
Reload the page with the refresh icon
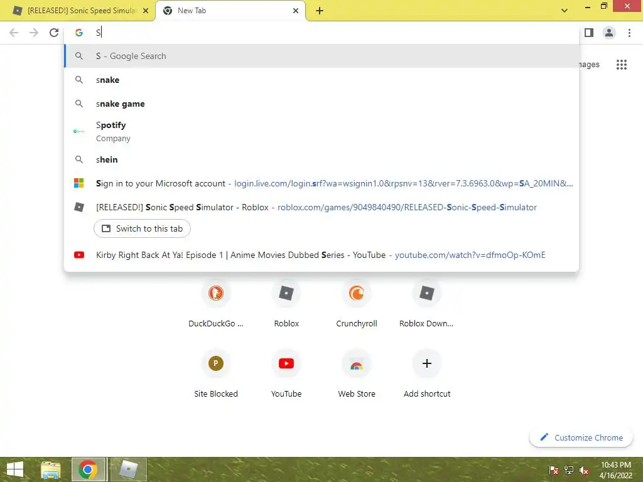pos(54,33)
